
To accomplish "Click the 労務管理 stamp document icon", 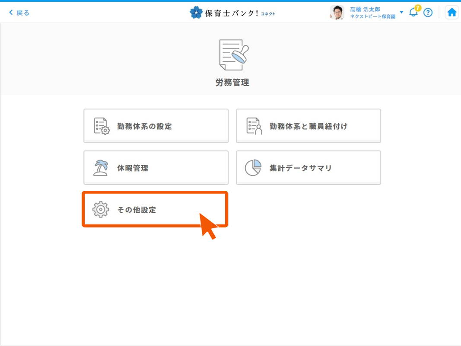I will tap(233, 55).
